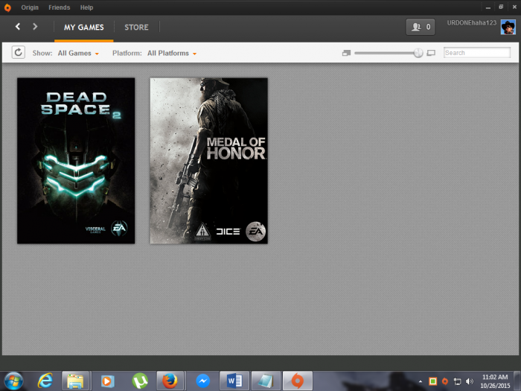Click the small tile size icon
Image resolution: width=521 pixels, height=391 pixels.
346,53
